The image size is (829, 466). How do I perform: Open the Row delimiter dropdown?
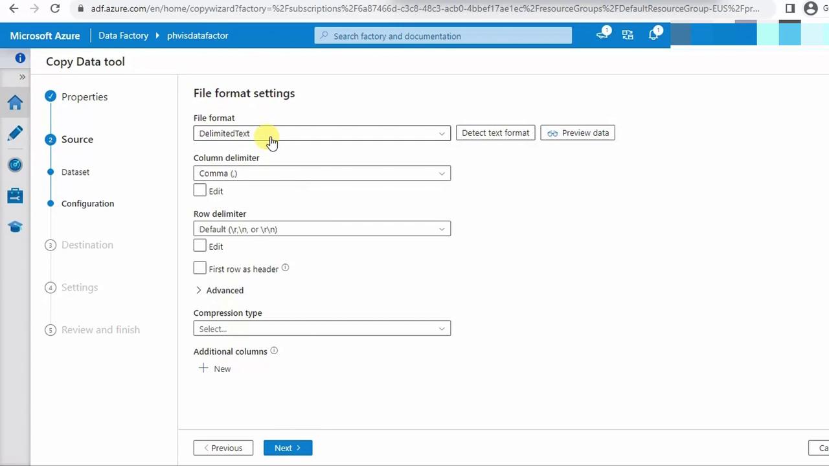[x=321, y=229]
